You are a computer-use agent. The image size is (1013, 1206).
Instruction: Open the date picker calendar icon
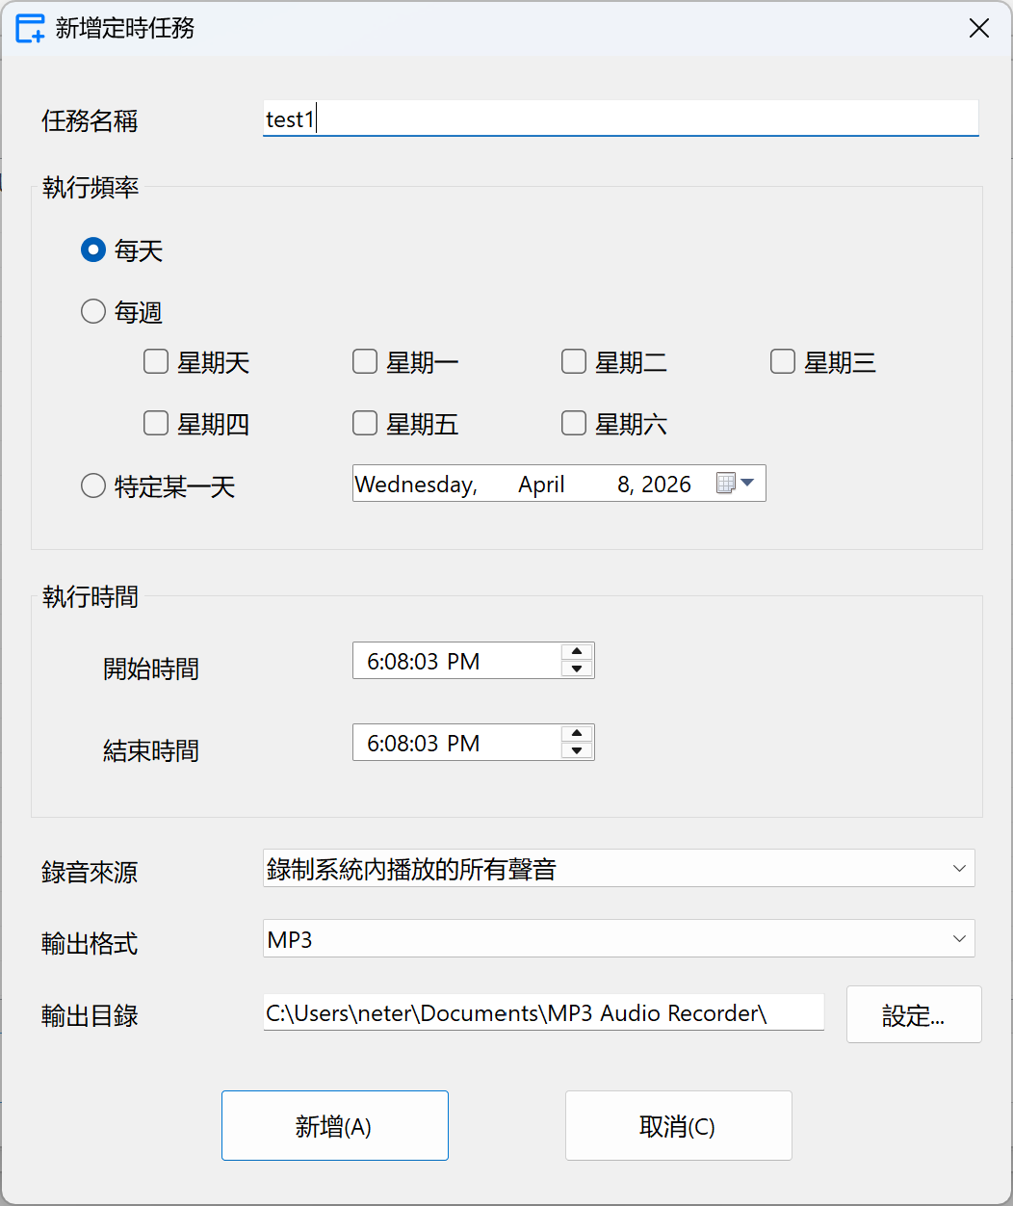point(736,484)
